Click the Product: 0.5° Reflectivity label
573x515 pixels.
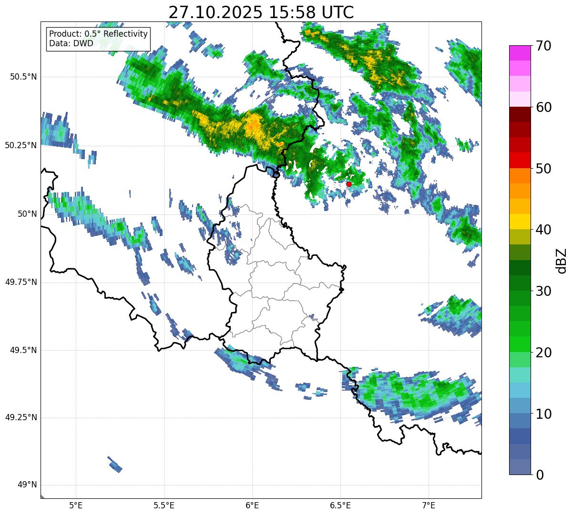tap(99, 34)
